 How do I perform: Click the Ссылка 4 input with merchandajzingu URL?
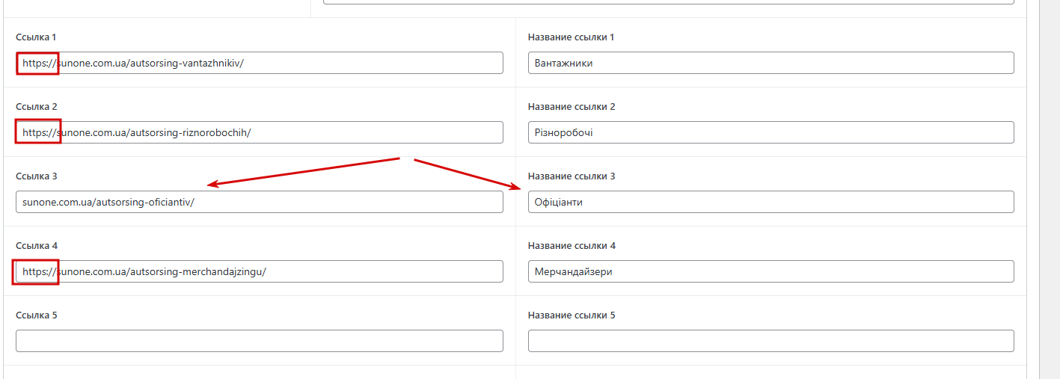click(x=260, y=271)
